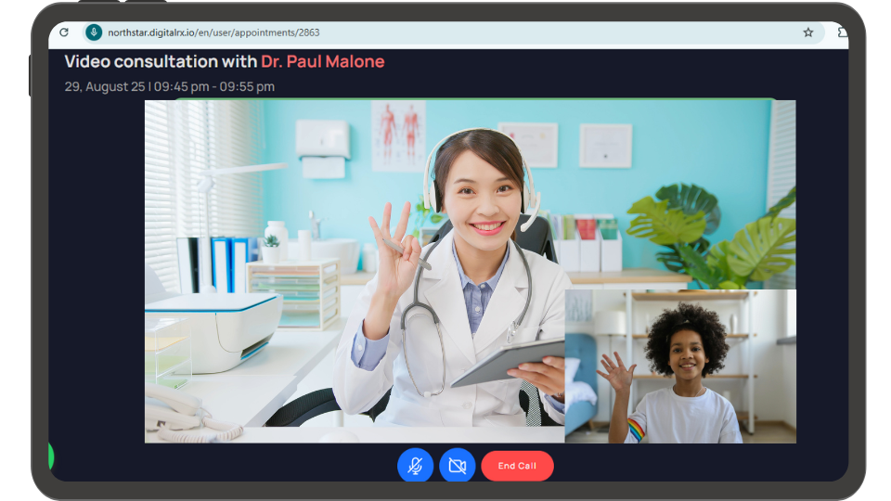Click the northstar.digitalrx.io address bar URL

click(213, 32)
